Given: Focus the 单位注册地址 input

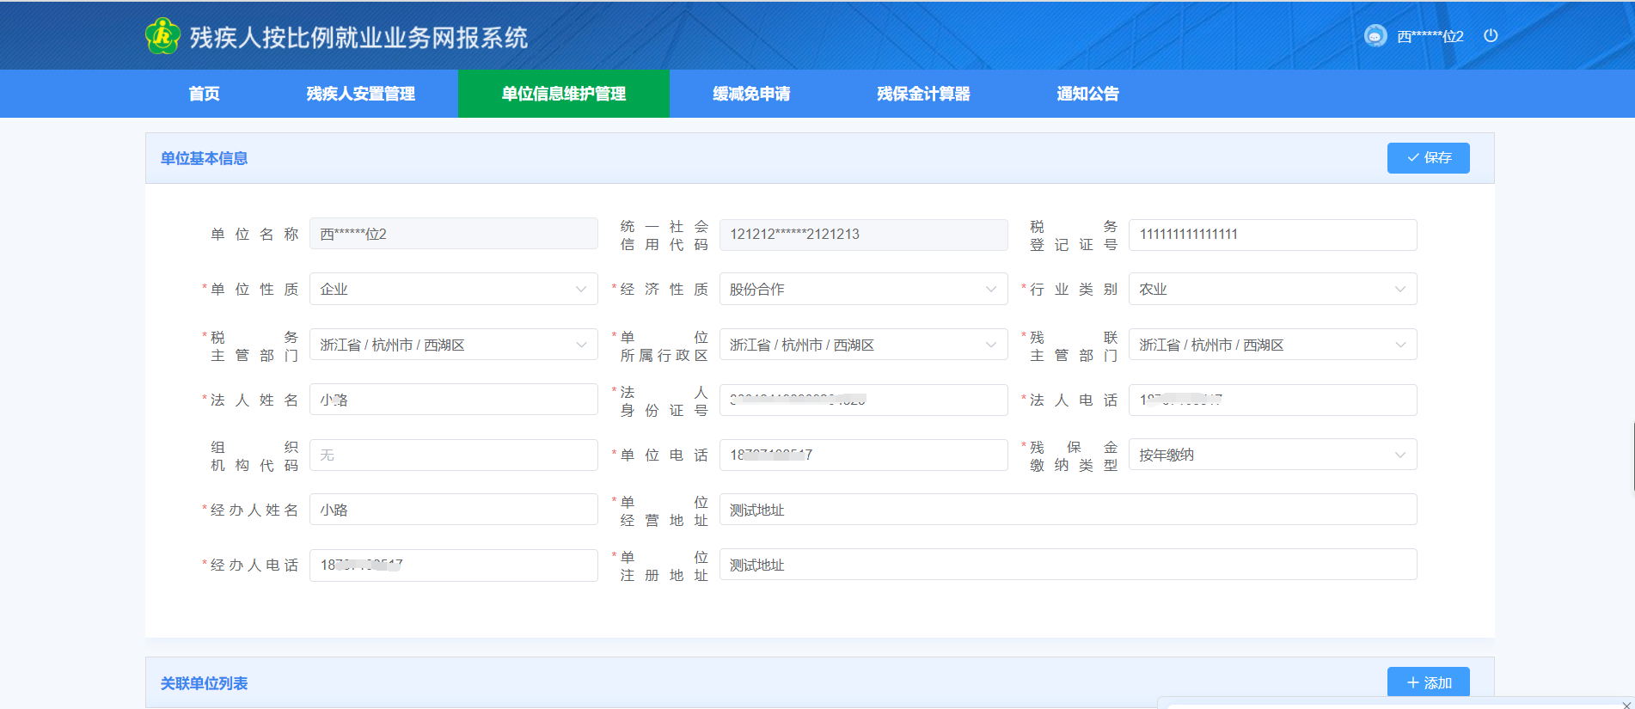Looking at the screenshot, I should coord(1068,565).
